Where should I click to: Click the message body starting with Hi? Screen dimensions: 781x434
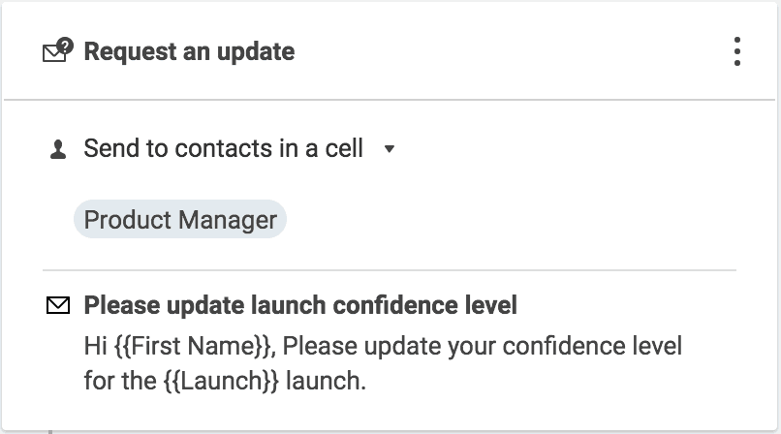[383, 345]
